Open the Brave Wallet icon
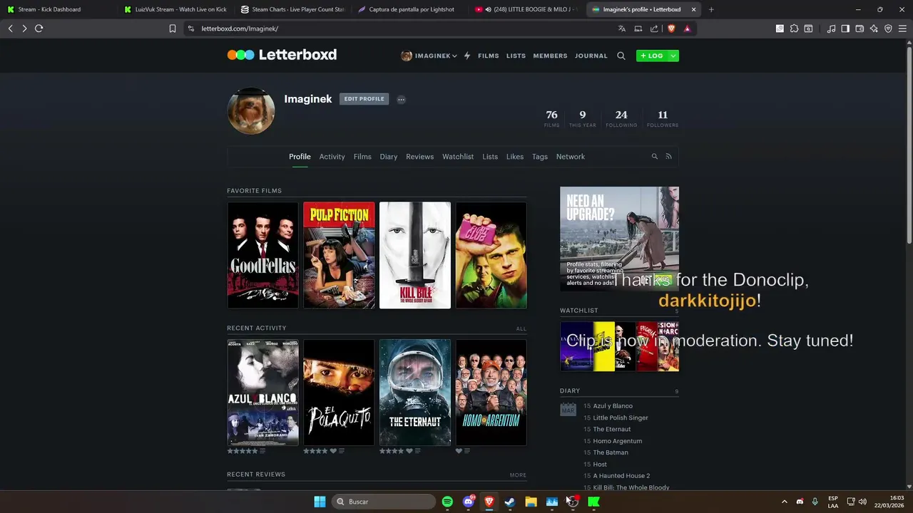The width and height of the screenshot is (913, 513). tap(860, 28)
